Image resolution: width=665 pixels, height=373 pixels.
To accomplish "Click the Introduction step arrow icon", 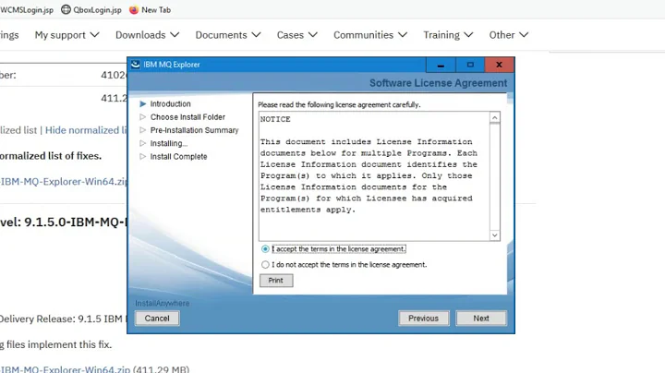I will tap(143, 103).
